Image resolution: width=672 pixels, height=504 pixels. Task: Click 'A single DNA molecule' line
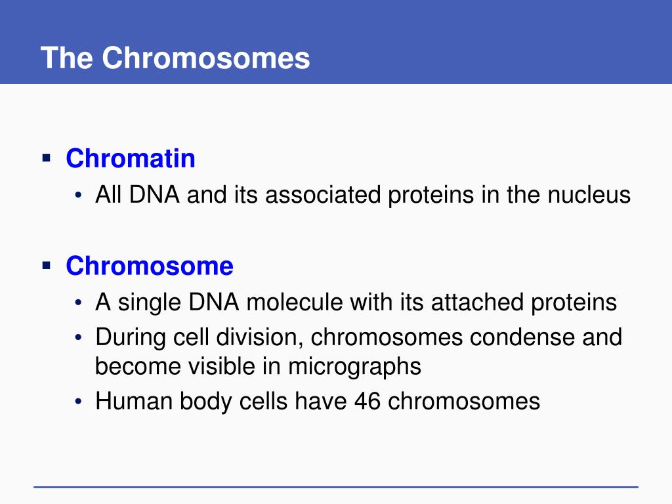356,302
